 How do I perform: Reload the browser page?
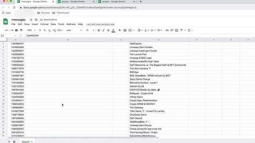click(x=14, y=8)
